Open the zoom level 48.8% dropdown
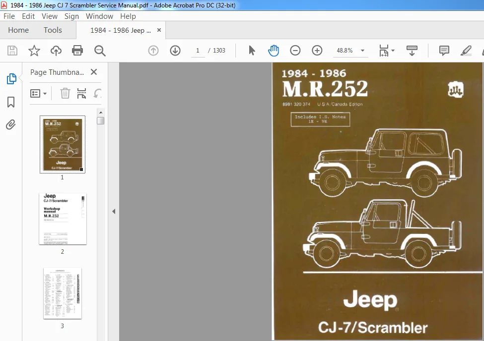Viewport: 484px width, 341px height. click(x=363, y=51)
